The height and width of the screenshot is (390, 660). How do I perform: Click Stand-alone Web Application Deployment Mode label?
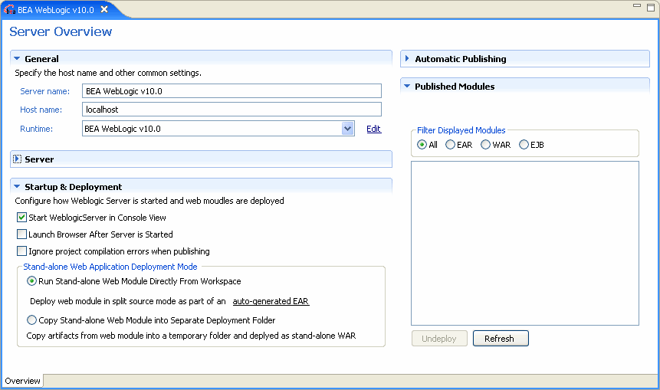pos(110,267)
